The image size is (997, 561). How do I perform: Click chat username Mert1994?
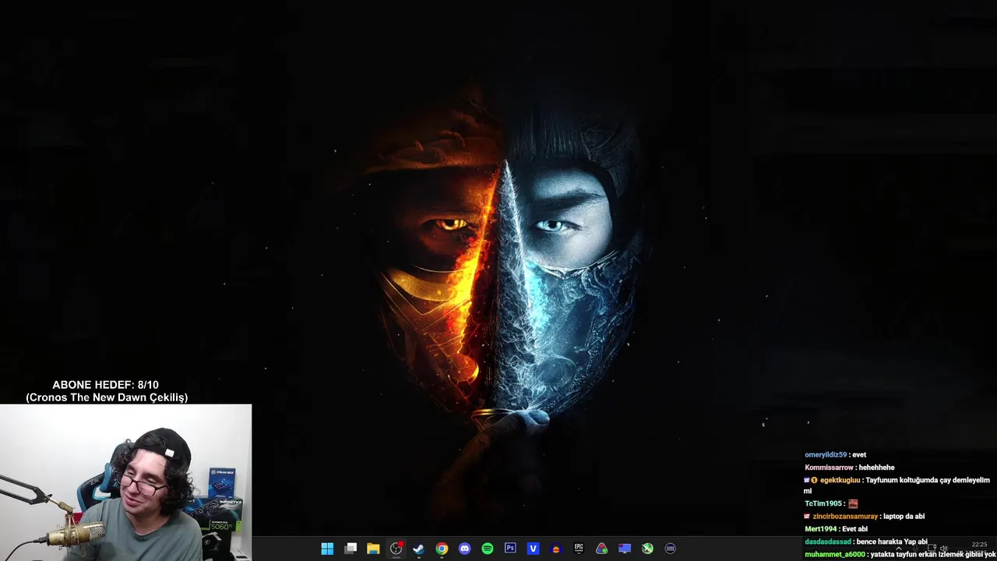(x=821, y=529)
